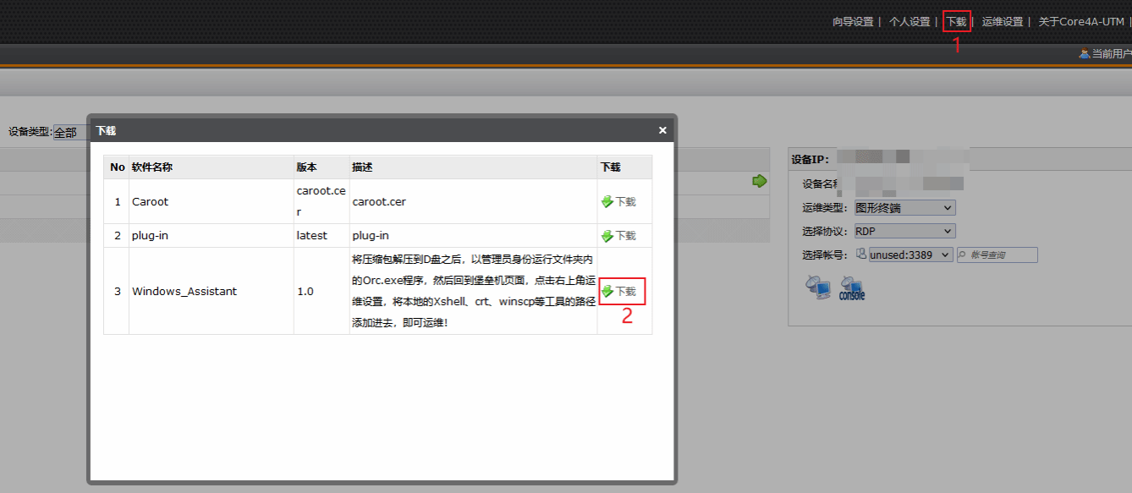Click 下载 in the top navigation
The width and height of the screenshot is (1132, 493).
[x=956, y=22]
